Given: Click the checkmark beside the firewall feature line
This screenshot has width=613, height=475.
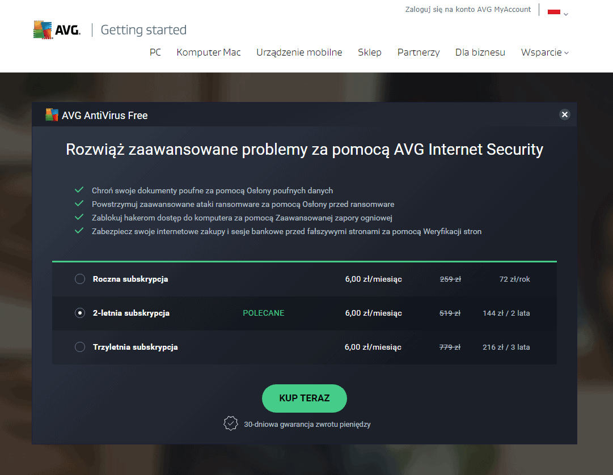Looking at the screenshot, I should tap(80, 216).
